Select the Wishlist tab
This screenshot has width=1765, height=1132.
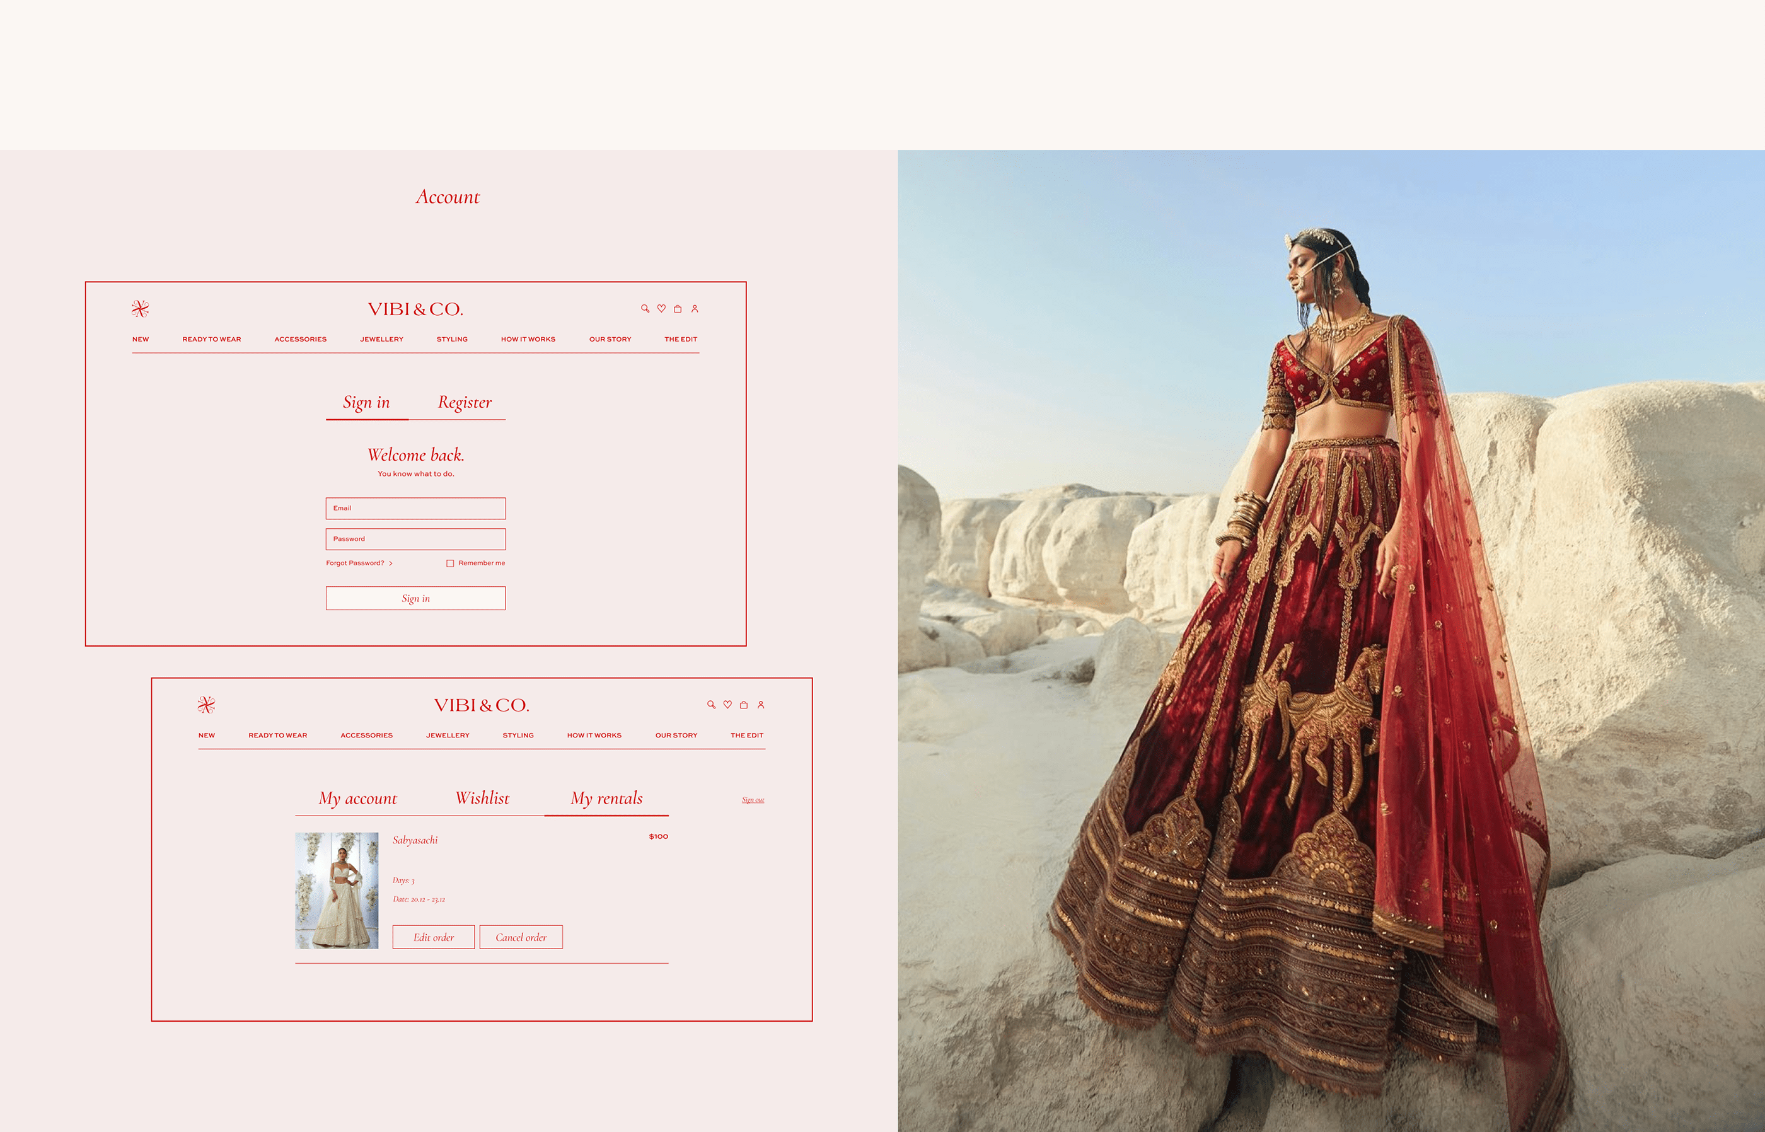click(x=482, y=799)
